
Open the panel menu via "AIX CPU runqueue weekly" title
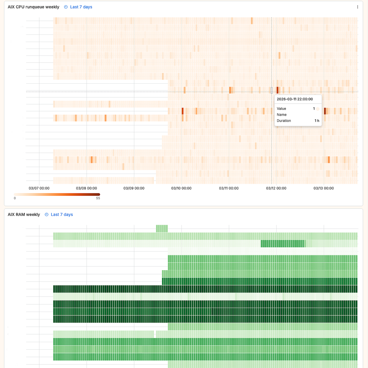(33, 6)
